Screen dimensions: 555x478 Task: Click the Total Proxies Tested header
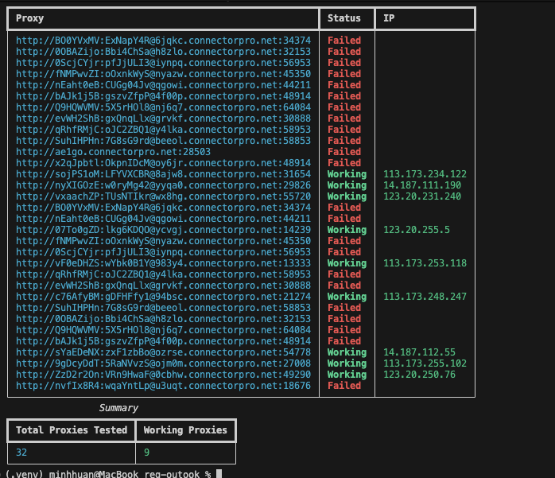(72, 430)
